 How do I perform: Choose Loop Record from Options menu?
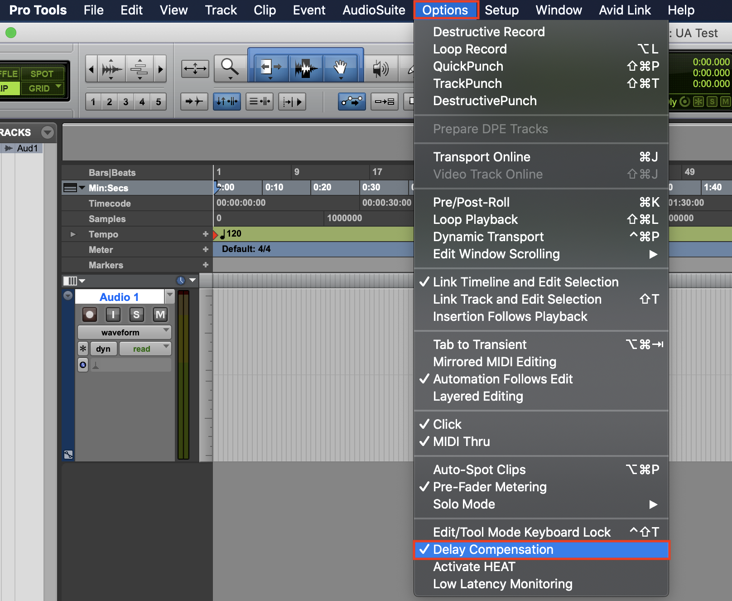[541, 49]
